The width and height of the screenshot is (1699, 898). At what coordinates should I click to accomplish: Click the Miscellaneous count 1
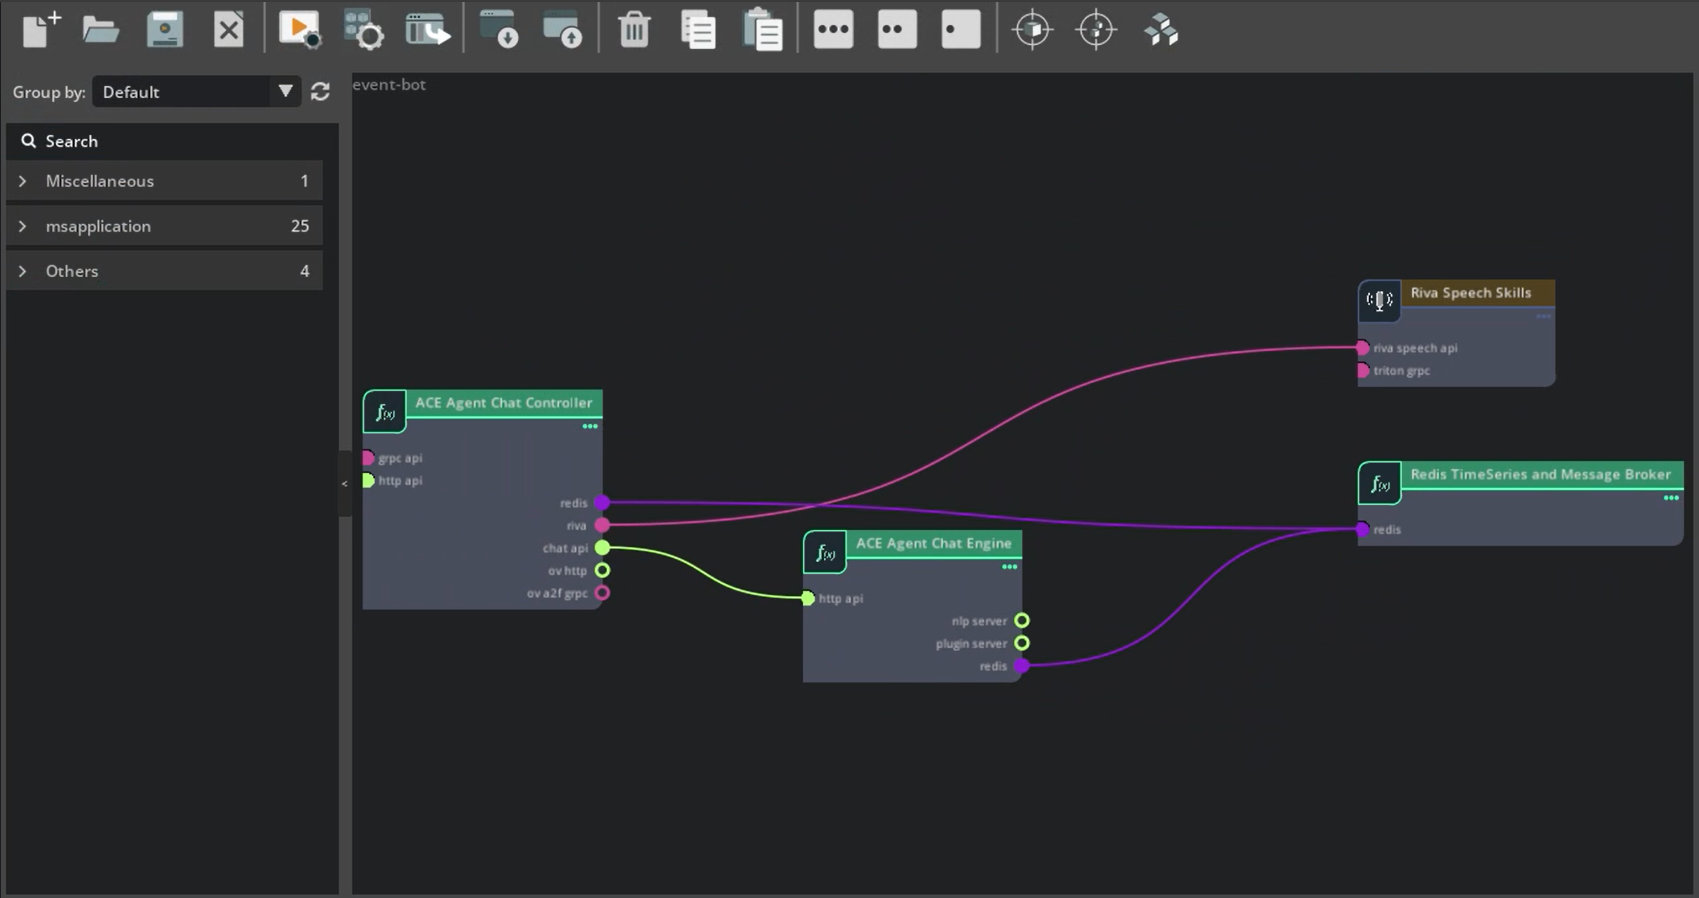tap(304, 181)
